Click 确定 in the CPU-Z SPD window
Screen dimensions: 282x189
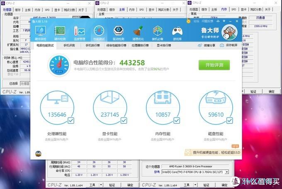coord(130,185)
